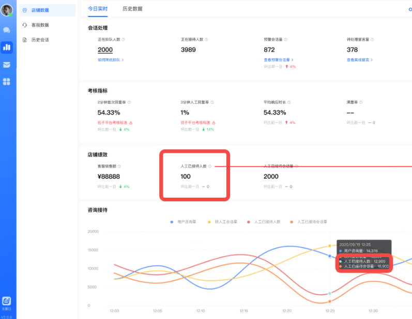Screen dimensions: 412x319
Task: Open 客服数据 in the left menu
Action: pyautogui.click(x=40, y=25)
